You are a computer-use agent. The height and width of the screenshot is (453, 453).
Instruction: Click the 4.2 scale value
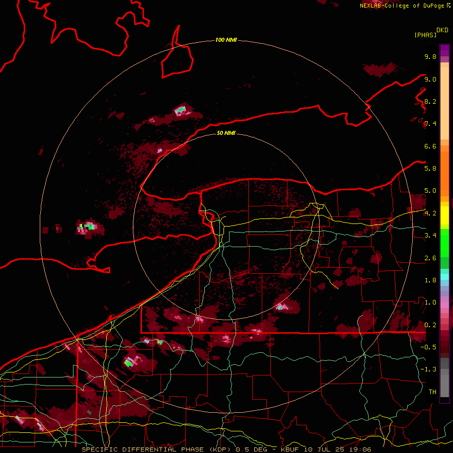tap(430, 213)
